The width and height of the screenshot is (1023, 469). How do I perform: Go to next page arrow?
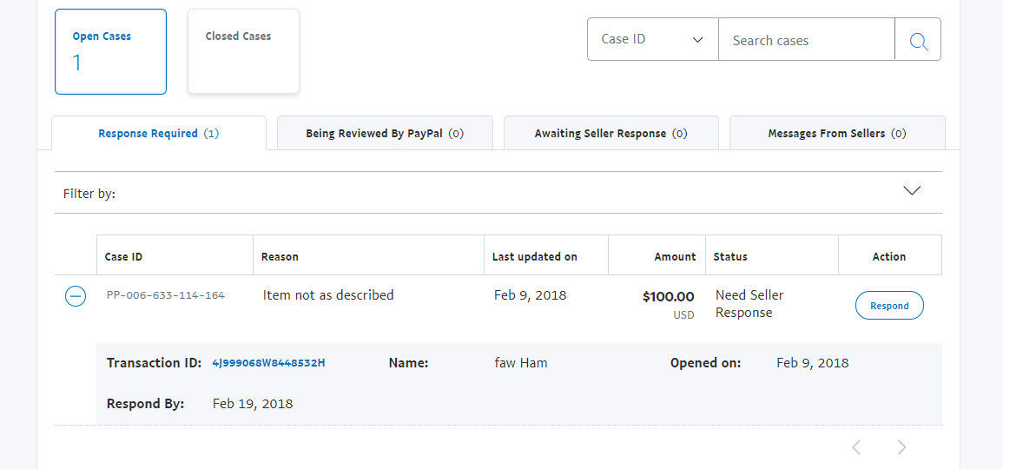tap(901, 447)
